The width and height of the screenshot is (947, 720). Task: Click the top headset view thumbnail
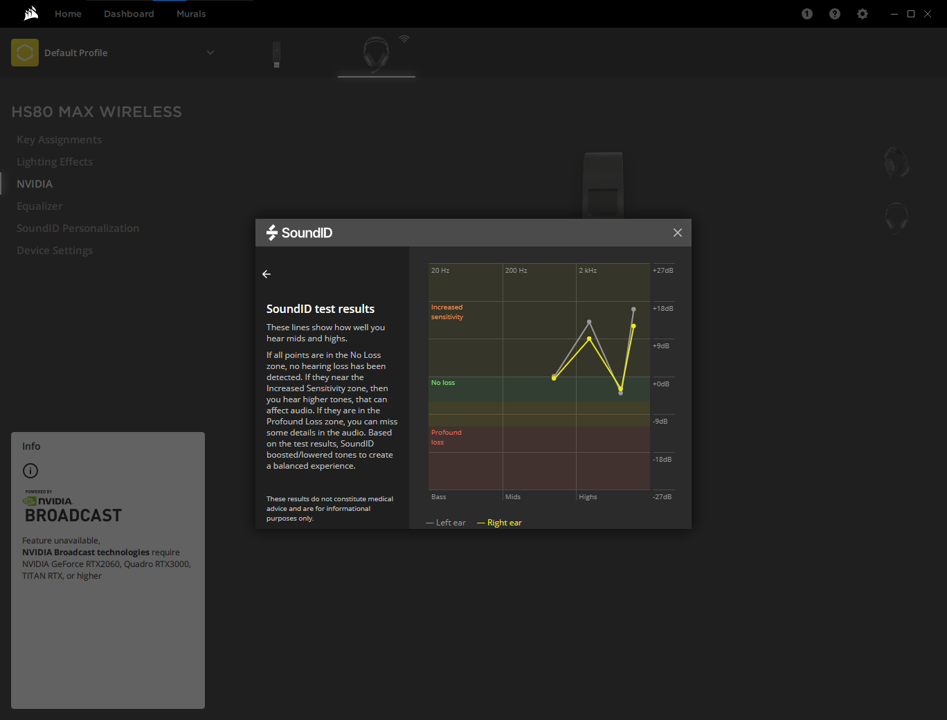tap(896, 163)
